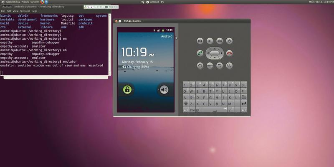This screenshot has height=167, width=334.
Task: Click the emulator Search magnifier button
Action: 229,66
